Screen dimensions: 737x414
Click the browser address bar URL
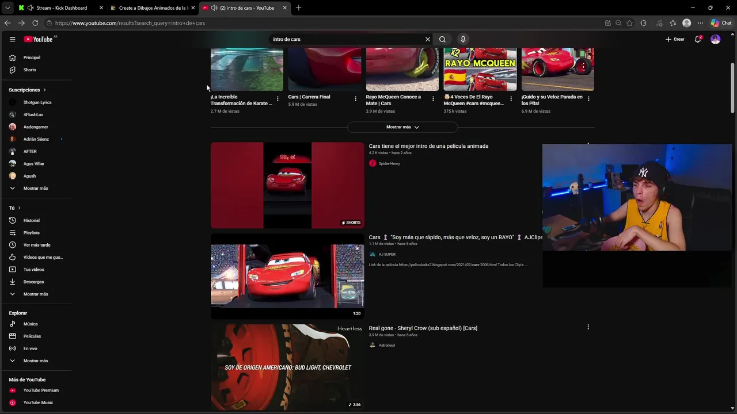pos(130,23)
